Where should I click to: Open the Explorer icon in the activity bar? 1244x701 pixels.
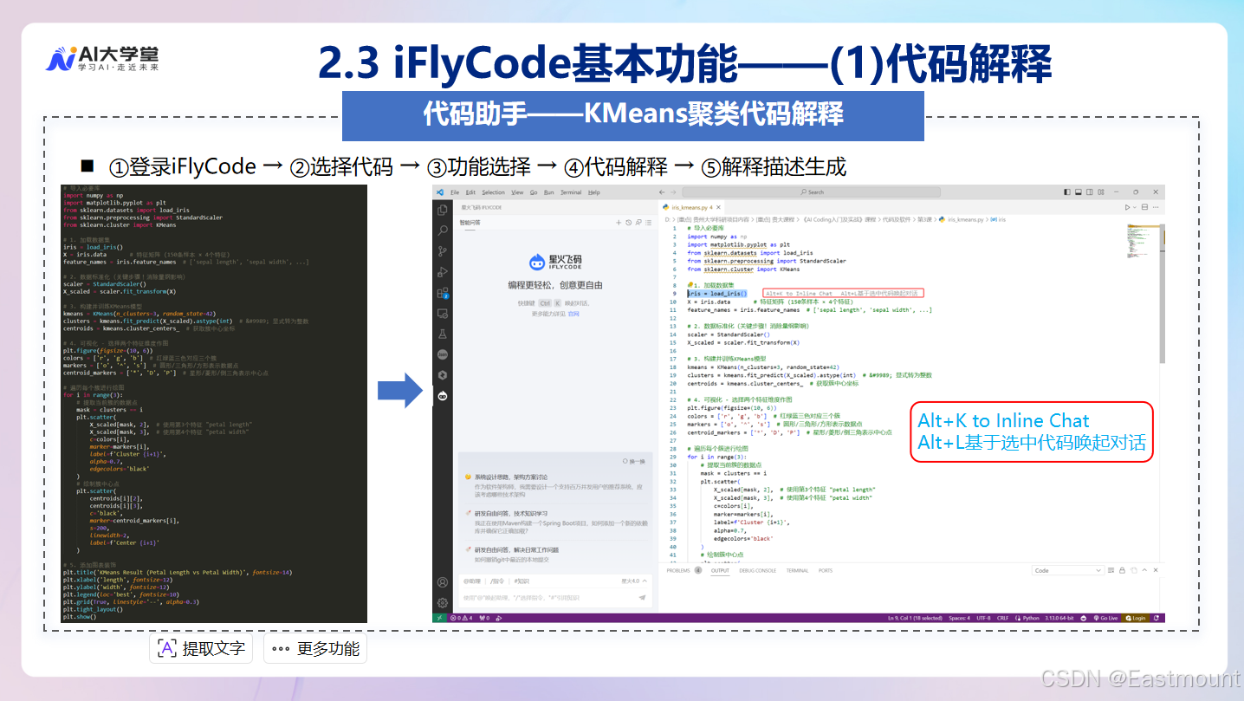(442, 209)
